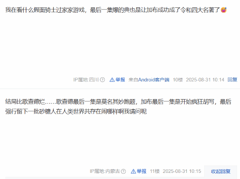This screenshot has height=179, width=240.
Task: Click the question mark icon beside IP属地:内蒙古
Action: 123,171
